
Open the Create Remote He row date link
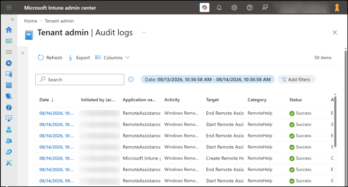[57, 158]
